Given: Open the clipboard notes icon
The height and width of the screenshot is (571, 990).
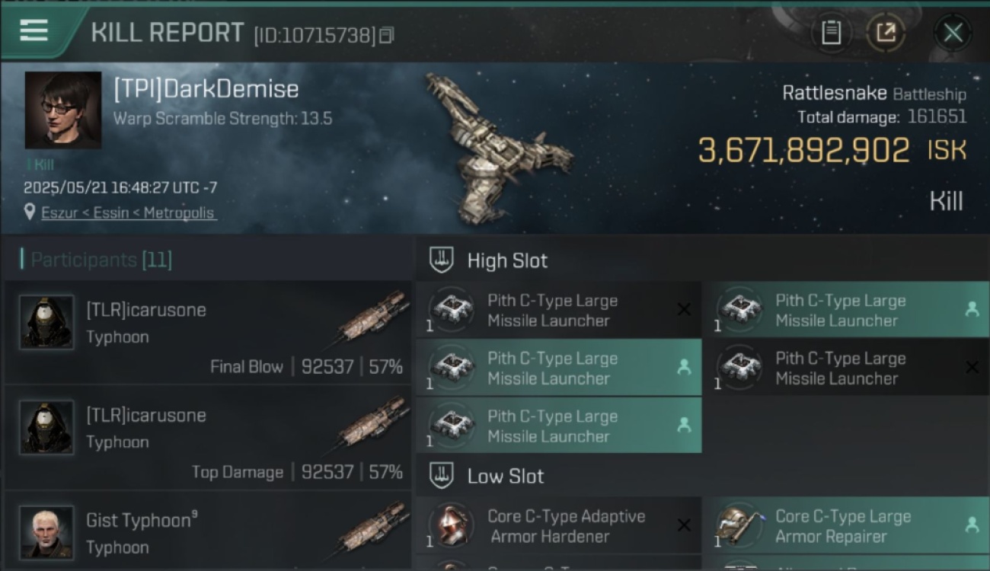Looking at the screenshot, I should (x=831, y=33).
